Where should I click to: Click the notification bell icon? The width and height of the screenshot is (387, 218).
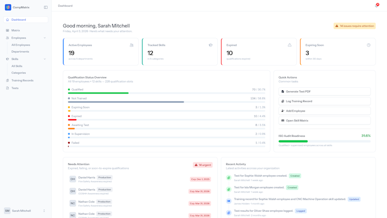(377, 6)
